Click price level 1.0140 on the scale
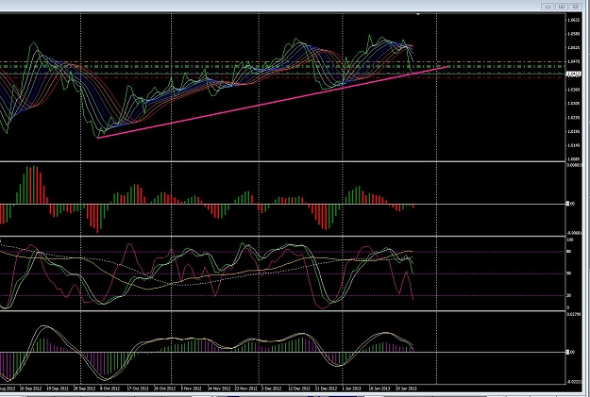Screen dimensions: 590x397 574,145
